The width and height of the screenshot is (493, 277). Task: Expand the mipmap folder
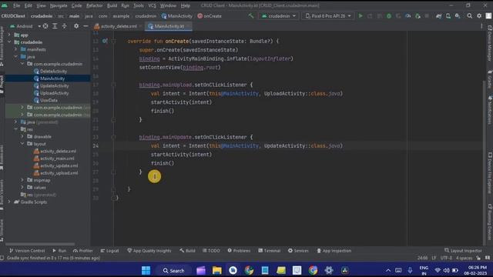tap(22, 180)
